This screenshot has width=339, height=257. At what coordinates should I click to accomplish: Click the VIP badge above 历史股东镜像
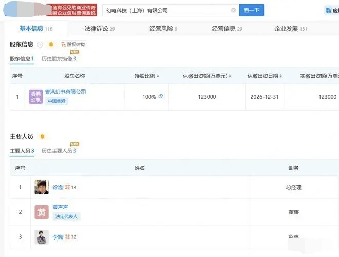coord(74,52)
